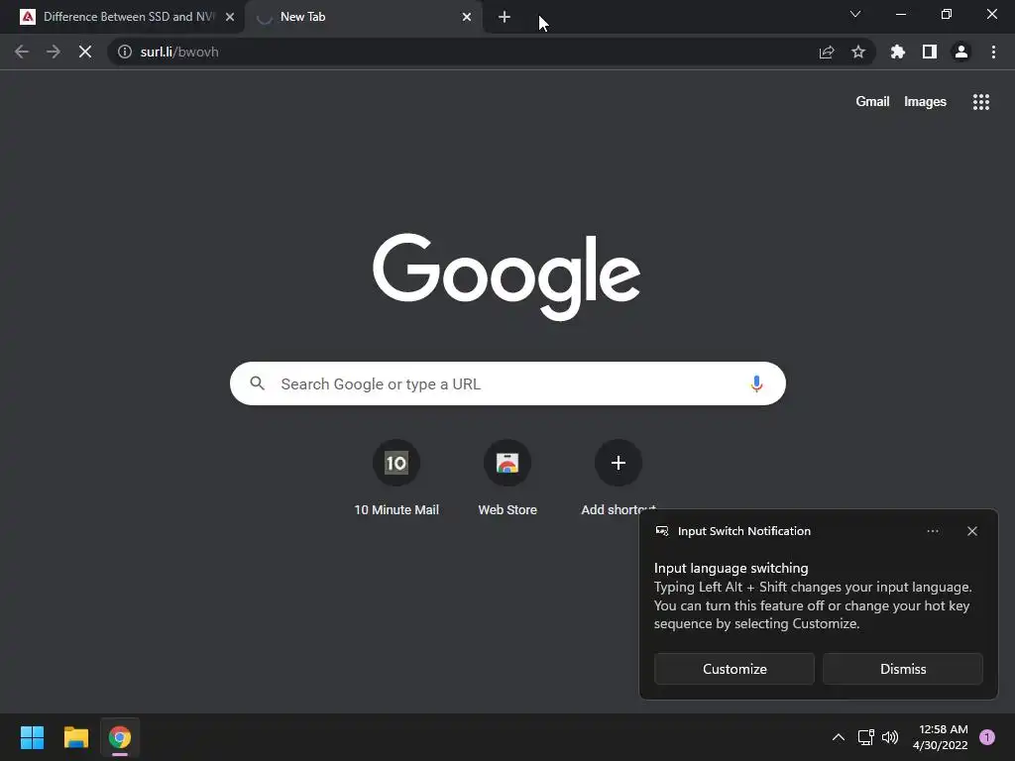The height and width of the screenshot is (761, 1015).
Task: Close the Input Switch Notification popup
Action: pyautogui.click(x=972, y=531)
